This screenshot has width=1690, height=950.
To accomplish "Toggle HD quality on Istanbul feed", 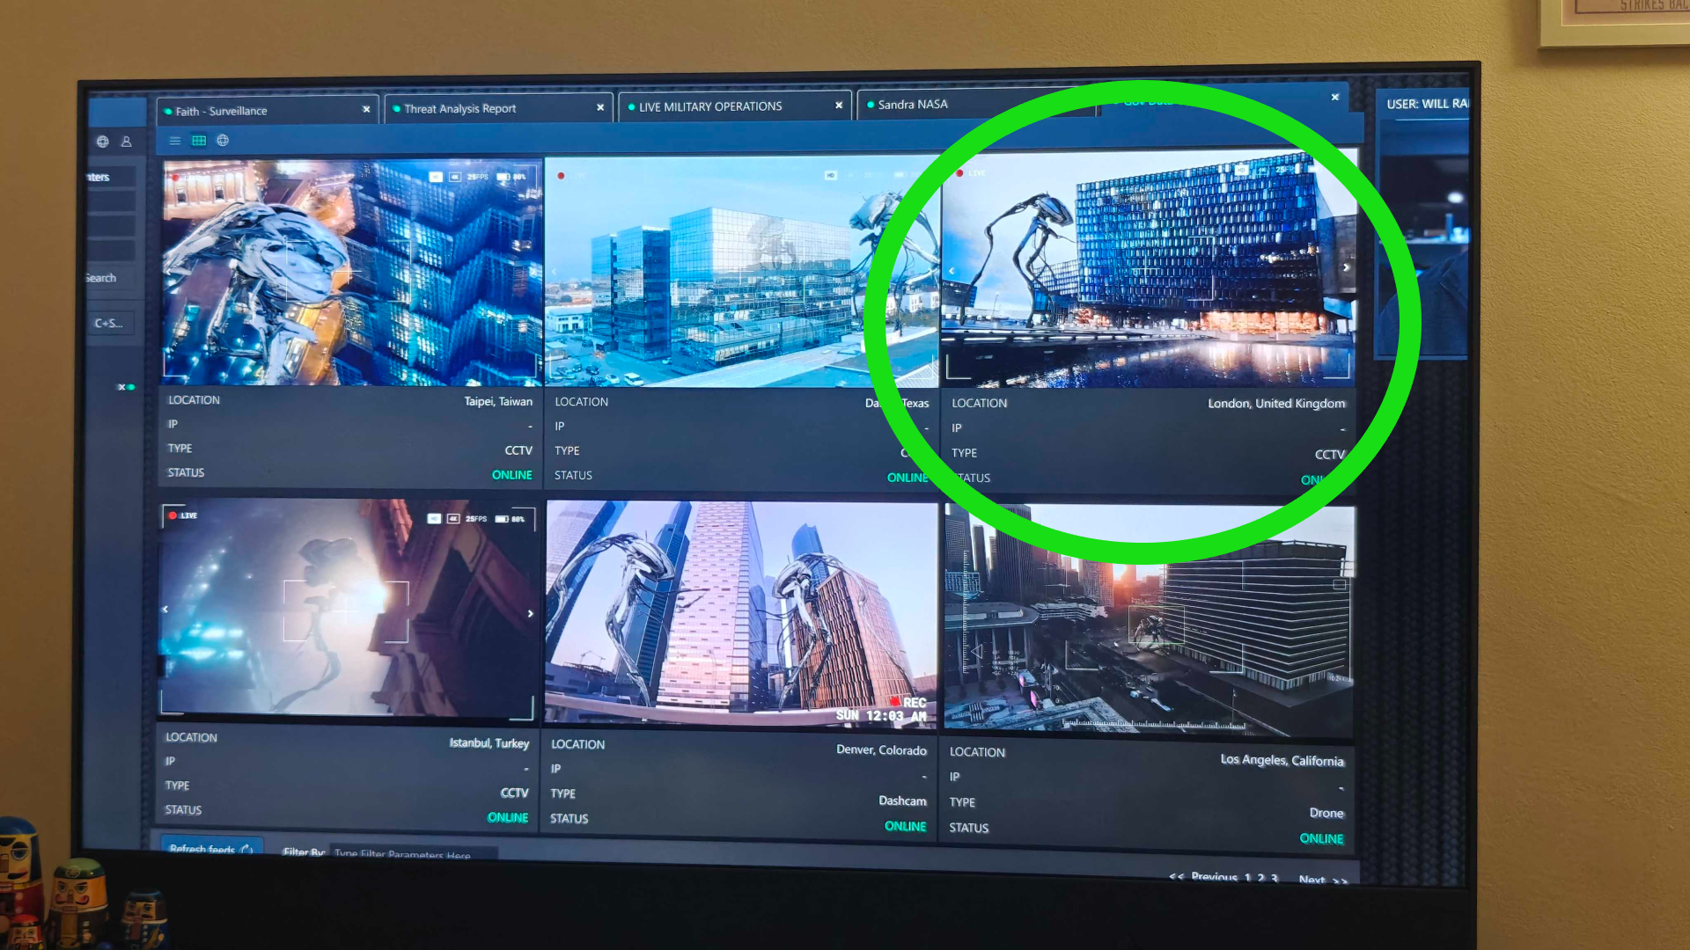I will (434, 519).
